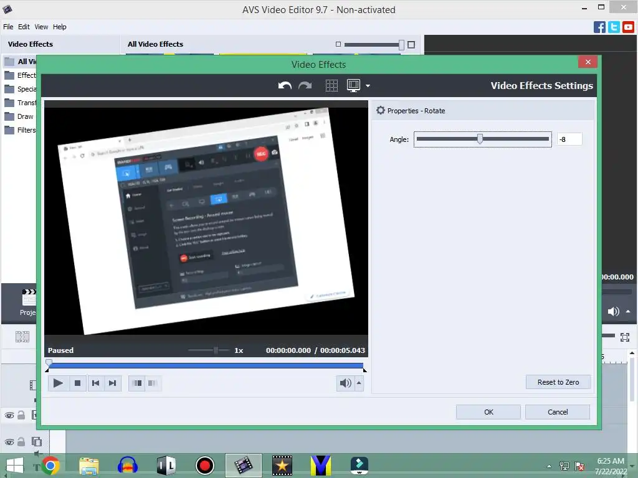
Task: Select the Effect folder in the sidebar
Action: point(21,75)
